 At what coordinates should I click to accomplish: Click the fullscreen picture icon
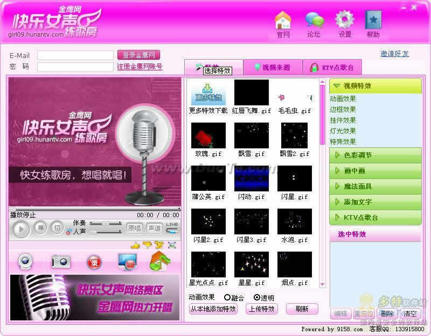click(172, 245)
